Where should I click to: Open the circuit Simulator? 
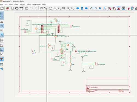[x=132, y=8]
